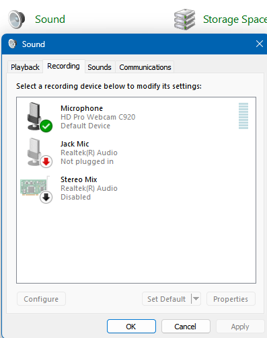Close the Sound dialog window
The height and width of the screenshot is (338, 267).
260,44
